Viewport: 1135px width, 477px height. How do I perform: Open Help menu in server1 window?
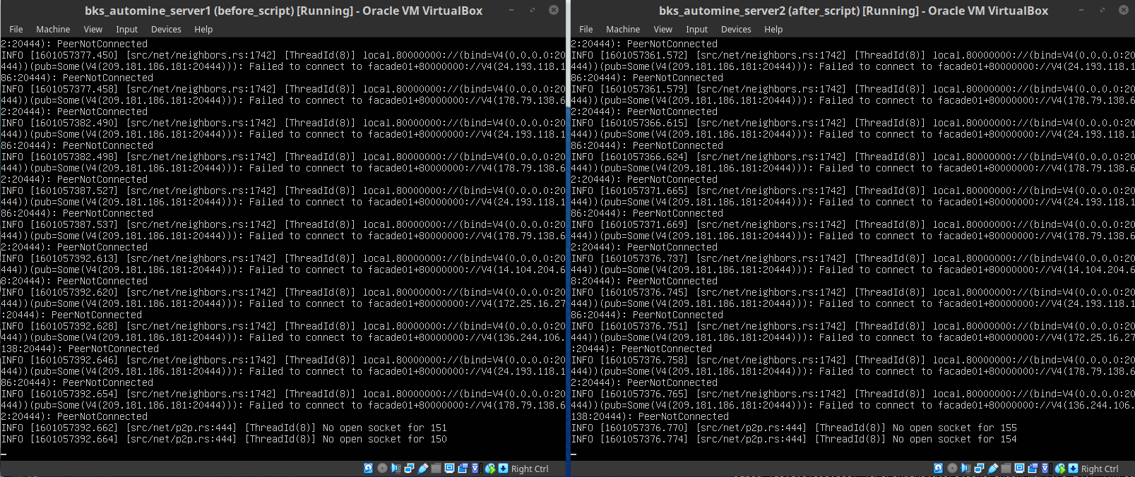203,30
